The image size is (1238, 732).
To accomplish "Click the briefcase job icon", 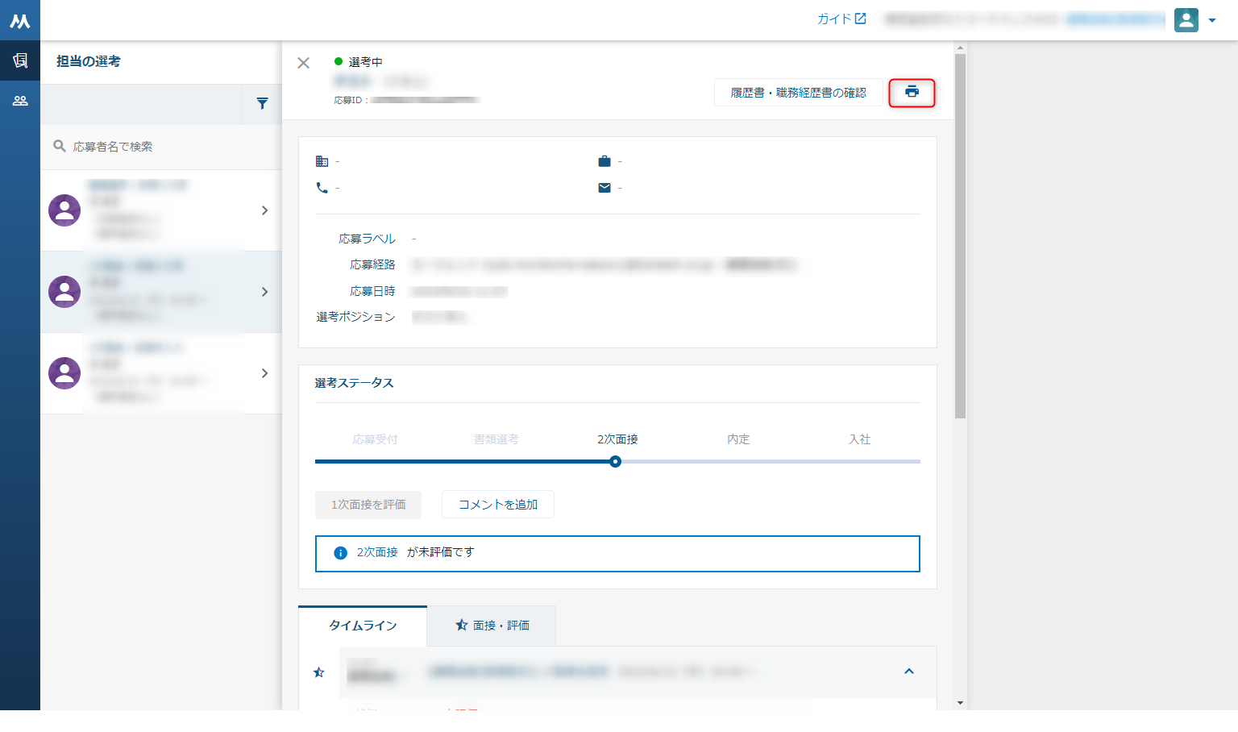I will click(x=604, y=161).
